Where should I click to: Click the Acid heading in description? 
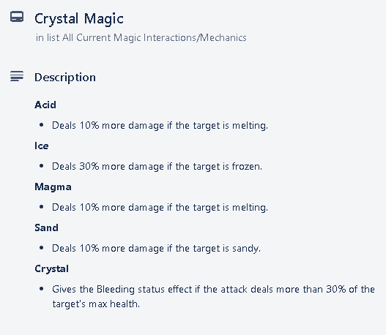(45, 105)
